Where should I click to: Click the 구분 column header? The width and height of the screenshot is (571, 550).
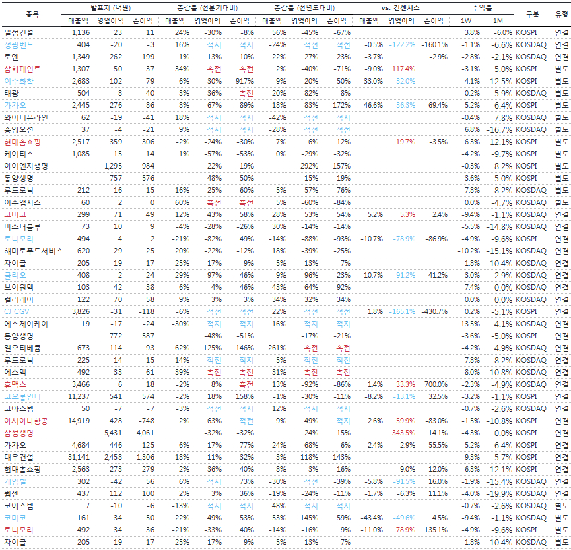(x=532, y=14)
